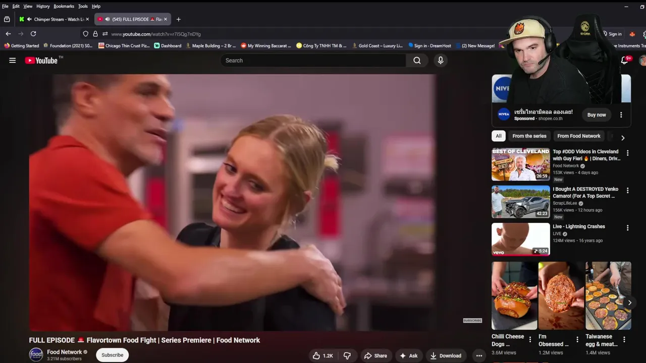Open the browser Edit menu
This screenshot has height=363, width=646.
(x=16, y=6)
